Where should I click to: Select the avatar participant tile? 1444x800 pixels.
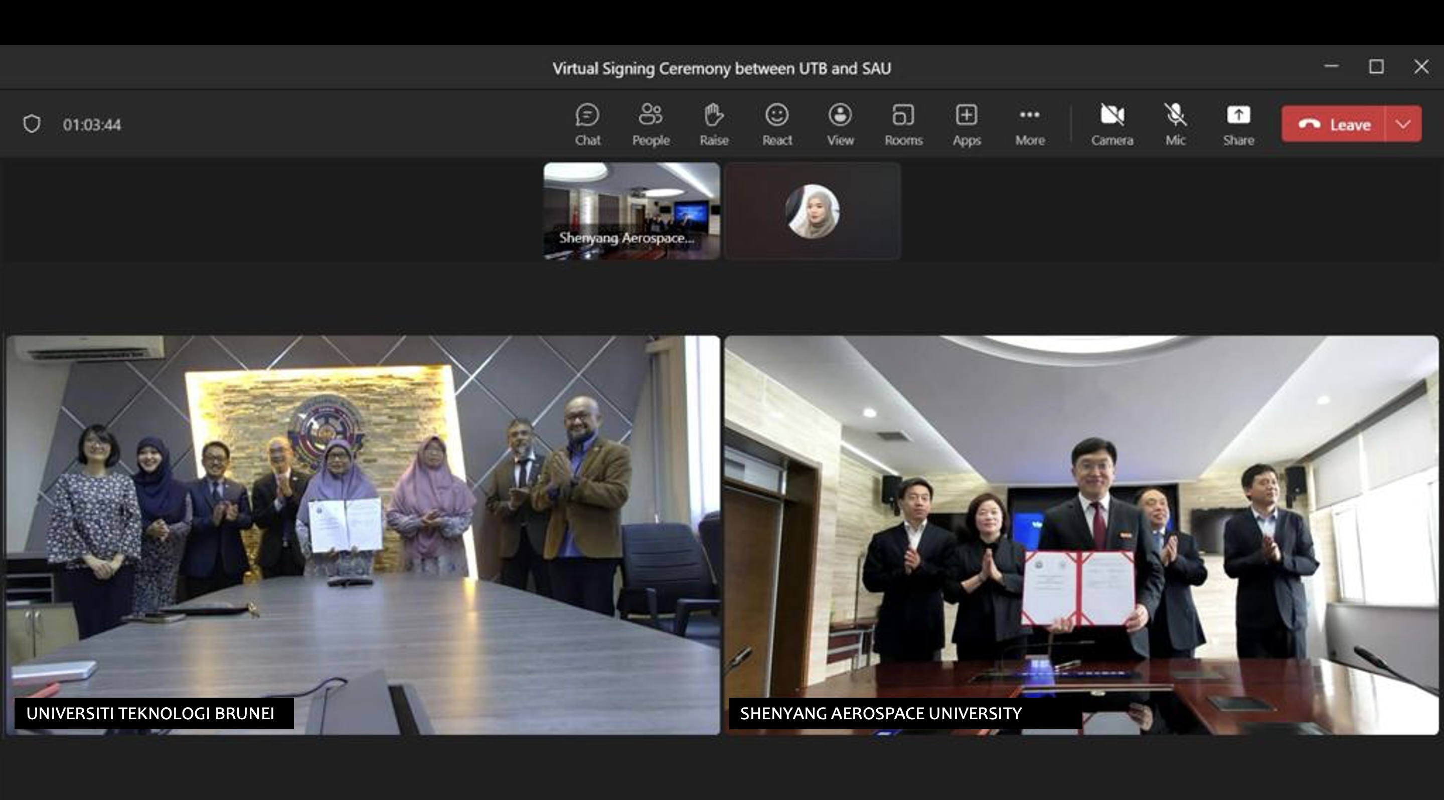pyautogui.click(x=812, y=211)
